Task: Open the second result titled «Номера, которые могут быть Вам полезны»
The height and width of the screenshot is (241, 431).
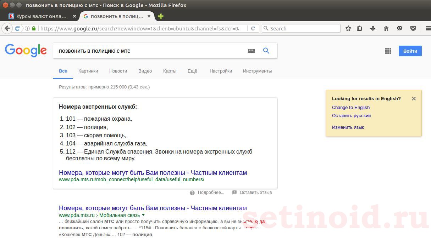Action: (x=153, y=208)
